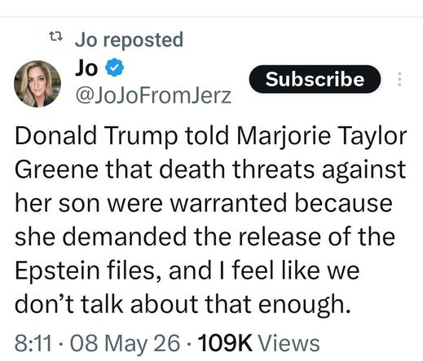Click the time '8:11' in footer
The height and width of the screenshot is (361, 423).
click(33, 343)
